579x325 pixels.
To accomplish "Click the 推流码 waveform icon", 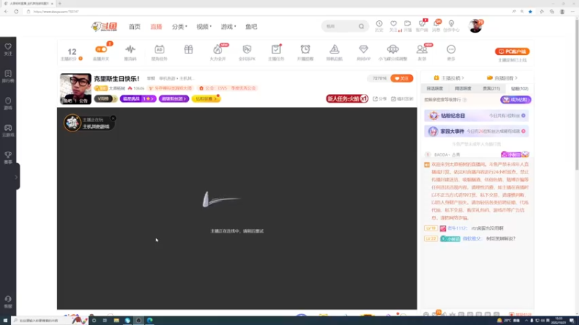I will coord(130,52).
